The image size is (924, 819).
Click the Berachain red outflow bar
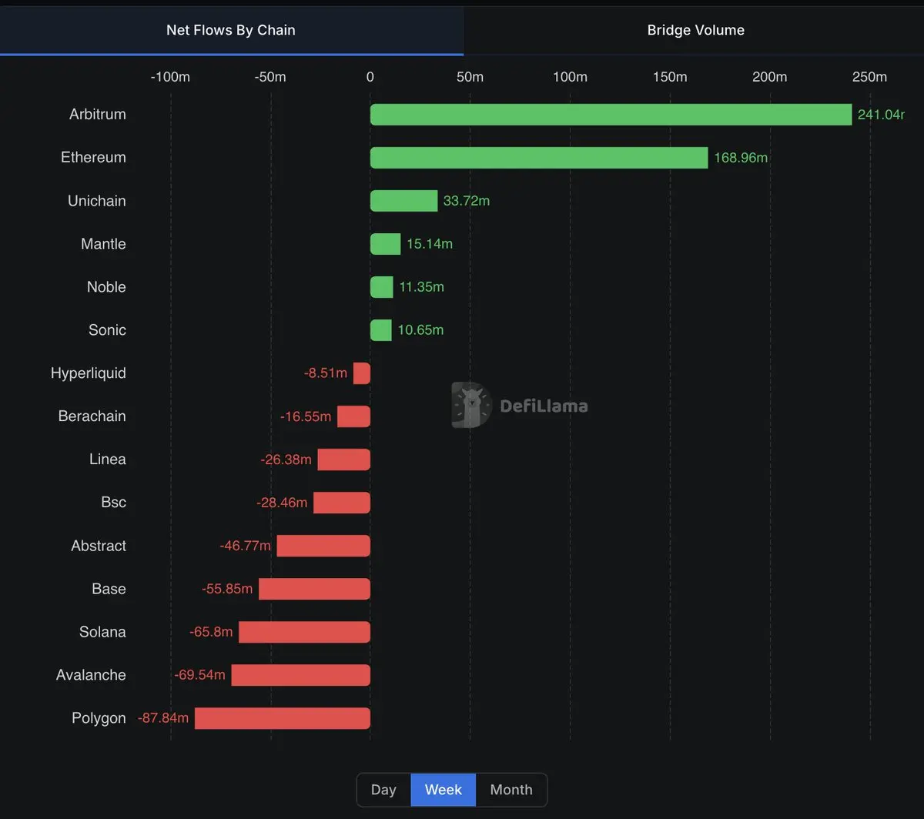tap(354, 416)
